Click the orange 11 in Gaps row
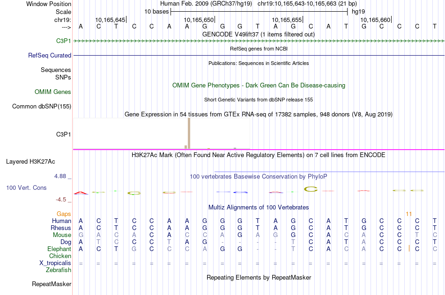Image resolution: width=445 pixels, height=295 pixels. click(x=408, y=214)
